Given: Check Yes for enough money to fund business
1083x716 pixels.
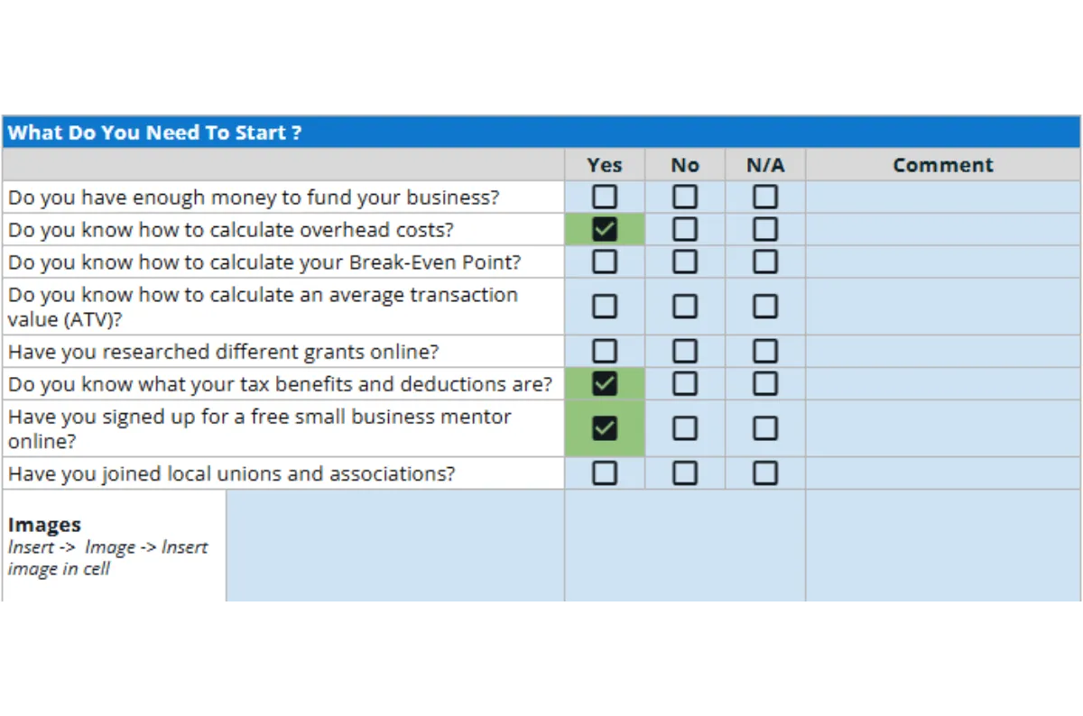Looking at the screenshot, I should pyautogui.click(x=604, y=197).
